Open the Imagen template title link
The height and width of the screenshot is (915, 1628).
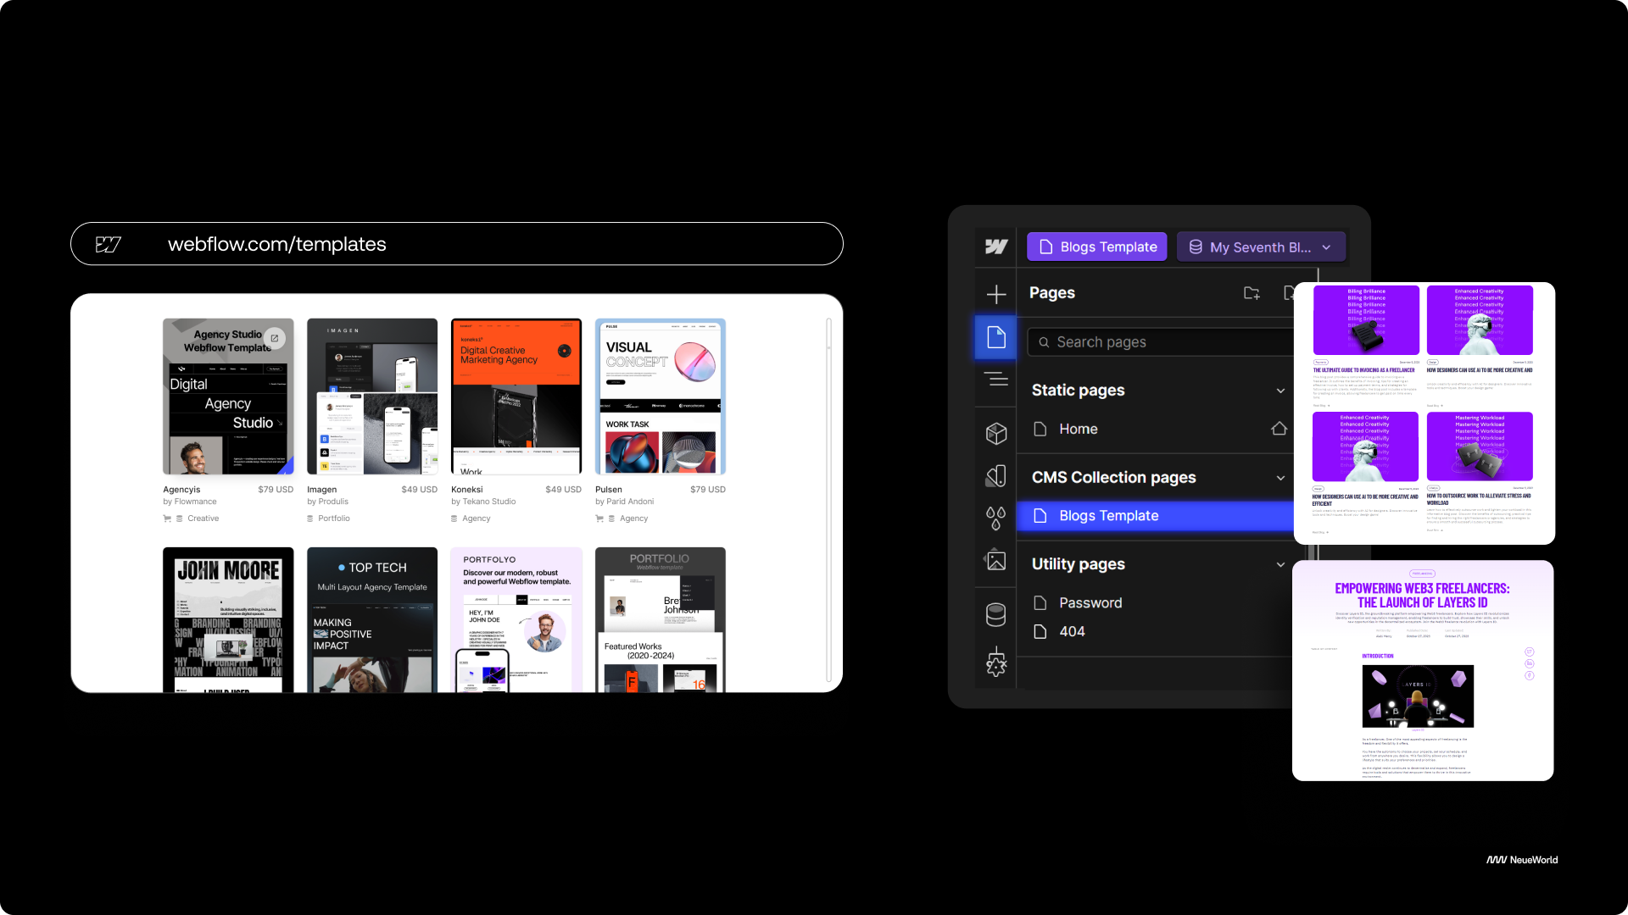(x=322, y=490)
